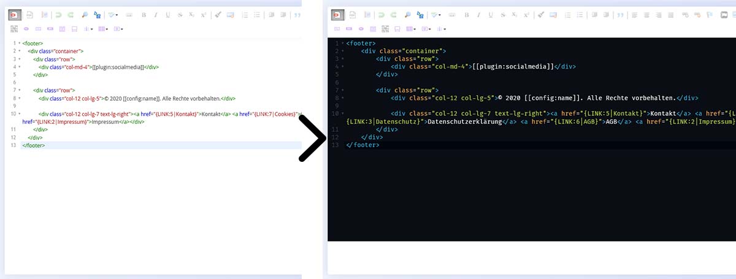Toggle Source mode in the light editor
736x279 pixels.
point(13,14)
